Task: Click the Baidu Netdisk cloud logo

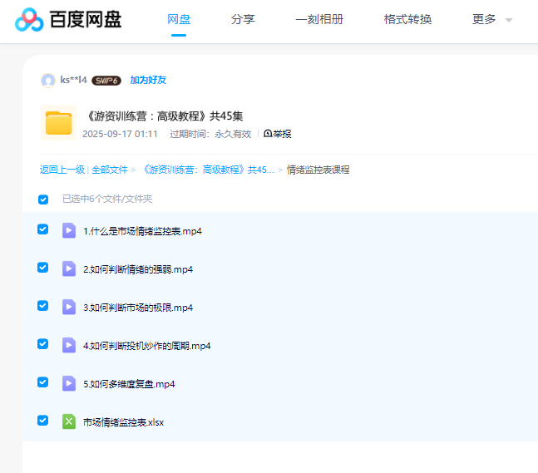Action: pos(30,20)
